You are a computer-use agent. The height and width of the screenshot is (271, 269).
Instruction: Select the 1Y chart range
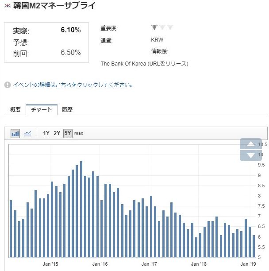pos(46,133)
